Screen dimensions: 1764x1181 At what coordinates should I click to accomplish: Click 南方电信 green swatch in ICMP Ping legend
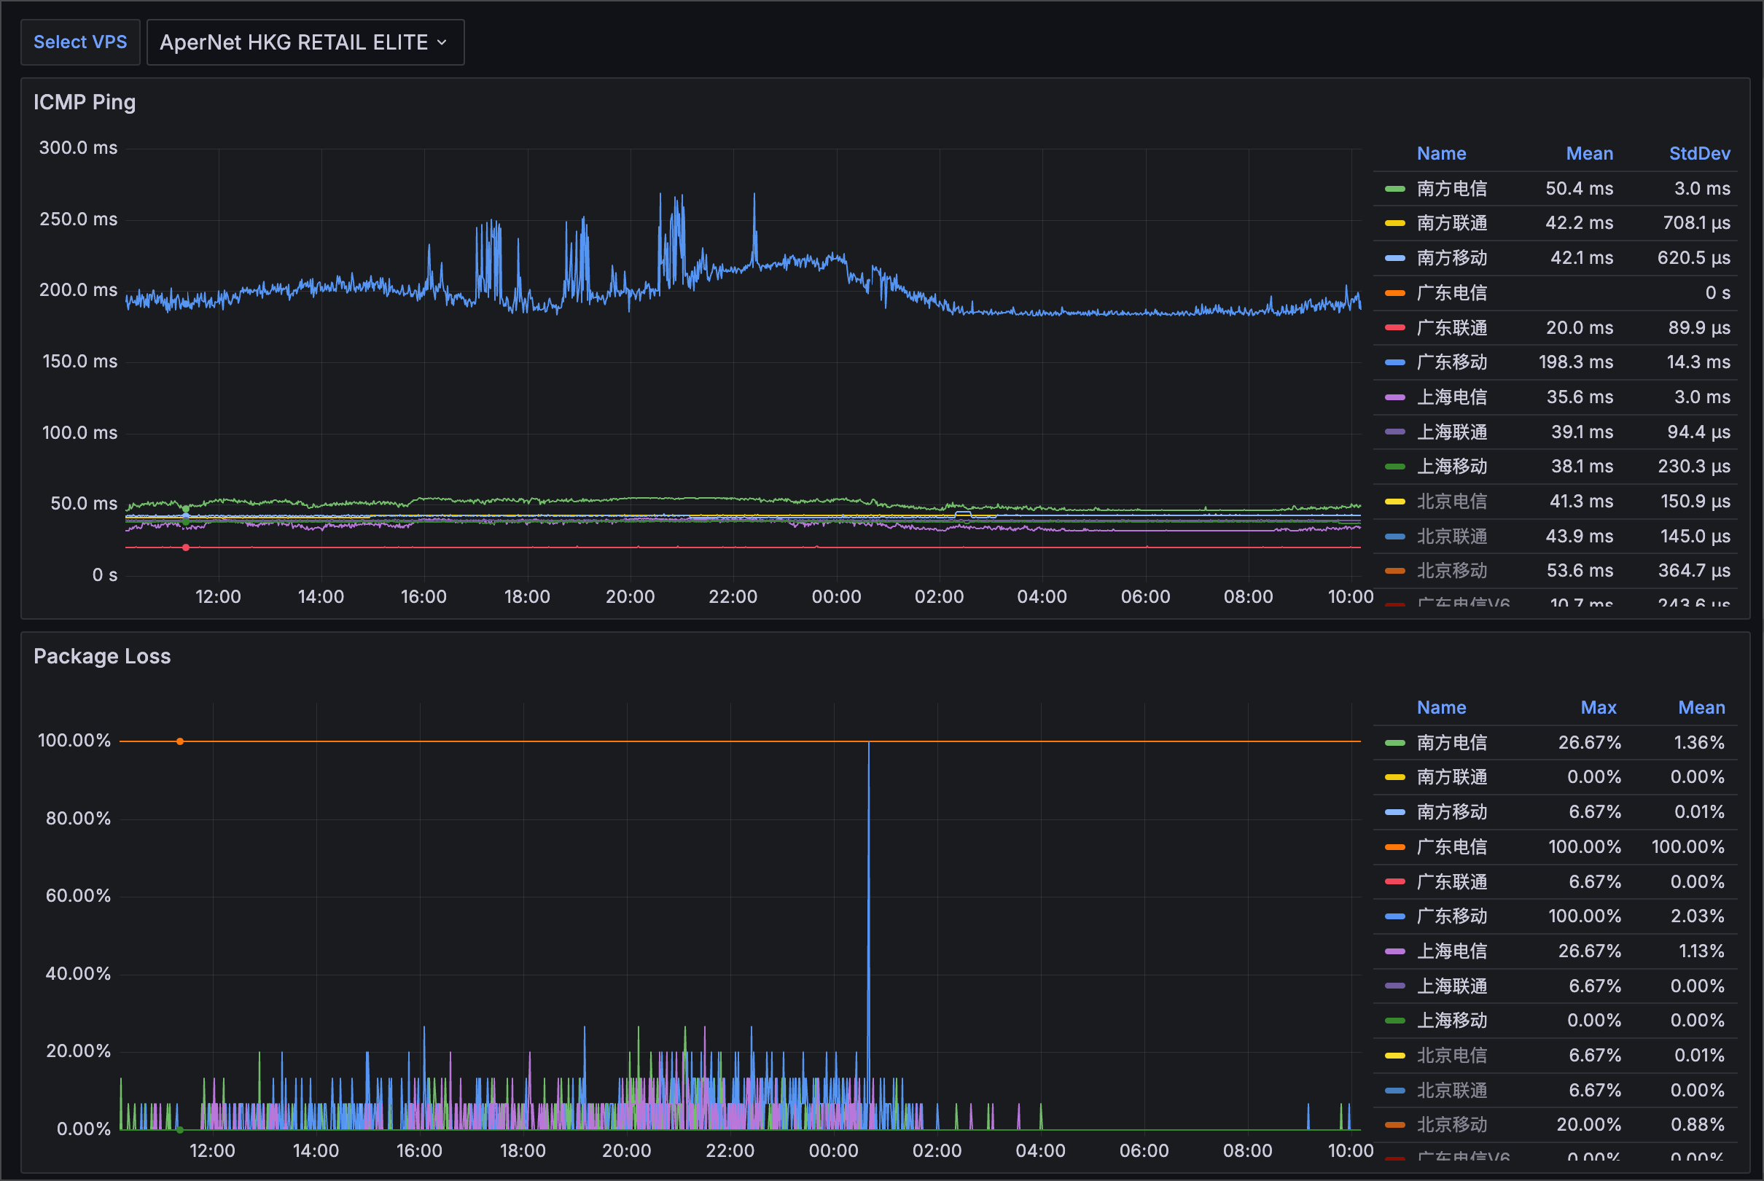(1394, 189)
